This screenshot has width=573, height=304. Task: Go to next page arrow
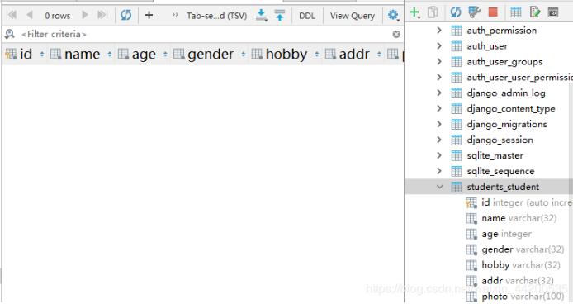click(x=85, y=15)
